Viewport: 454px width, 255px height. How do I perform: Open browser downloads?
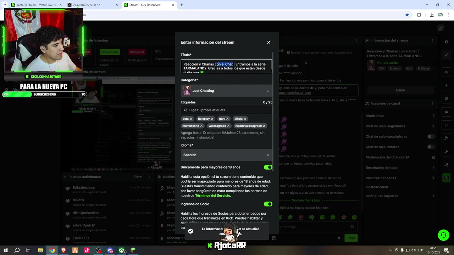click(432, 15)
